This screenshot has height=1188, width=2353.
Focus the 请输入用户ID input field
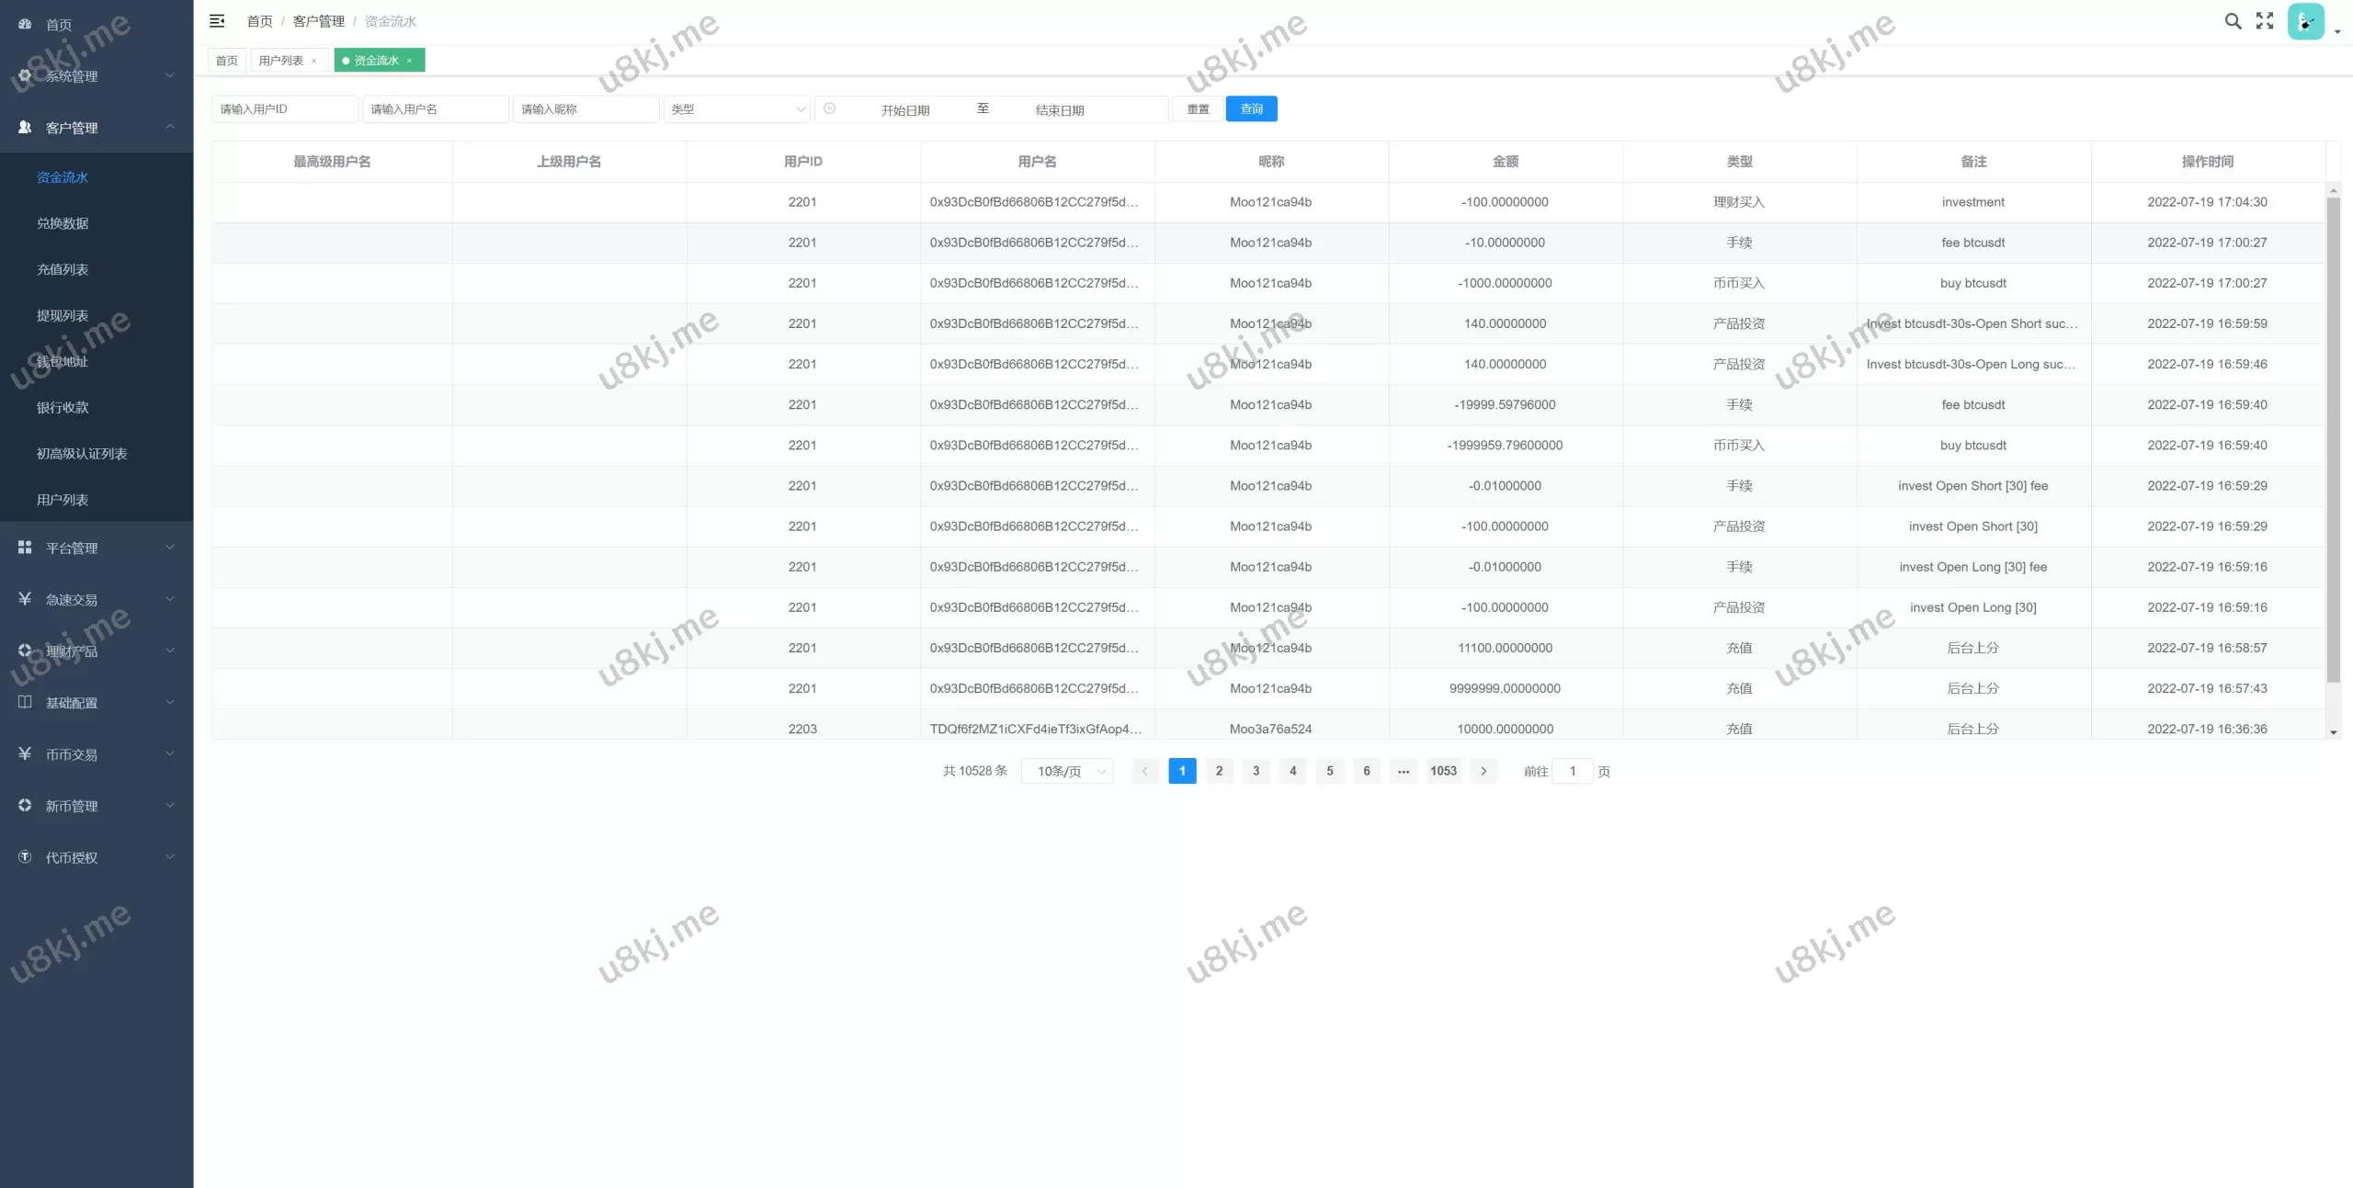285,108
